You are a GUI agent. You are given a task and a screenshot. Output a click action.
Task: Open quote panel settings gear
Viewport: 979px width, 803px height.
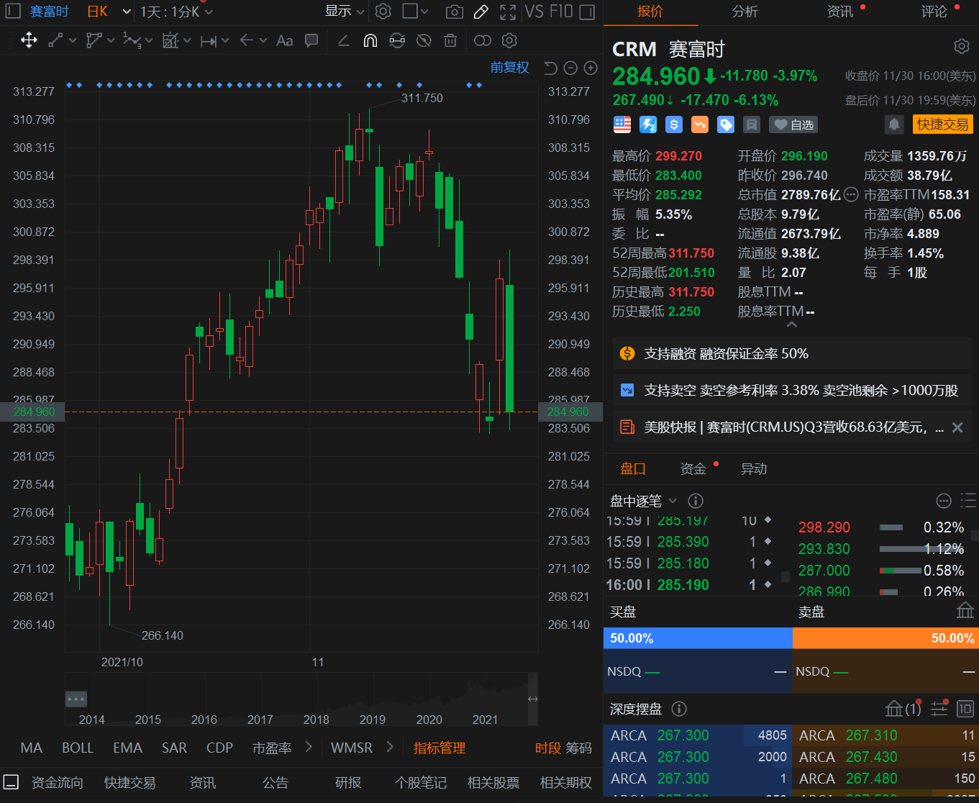click(962, 47)
